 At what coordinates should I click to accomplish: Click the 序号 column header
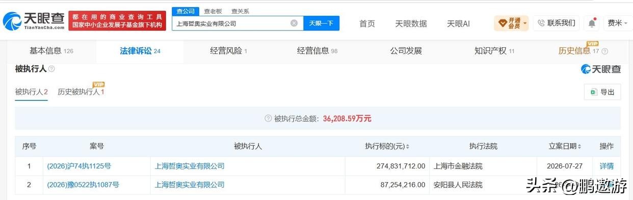pyautogui.click(x=29, y=146)
